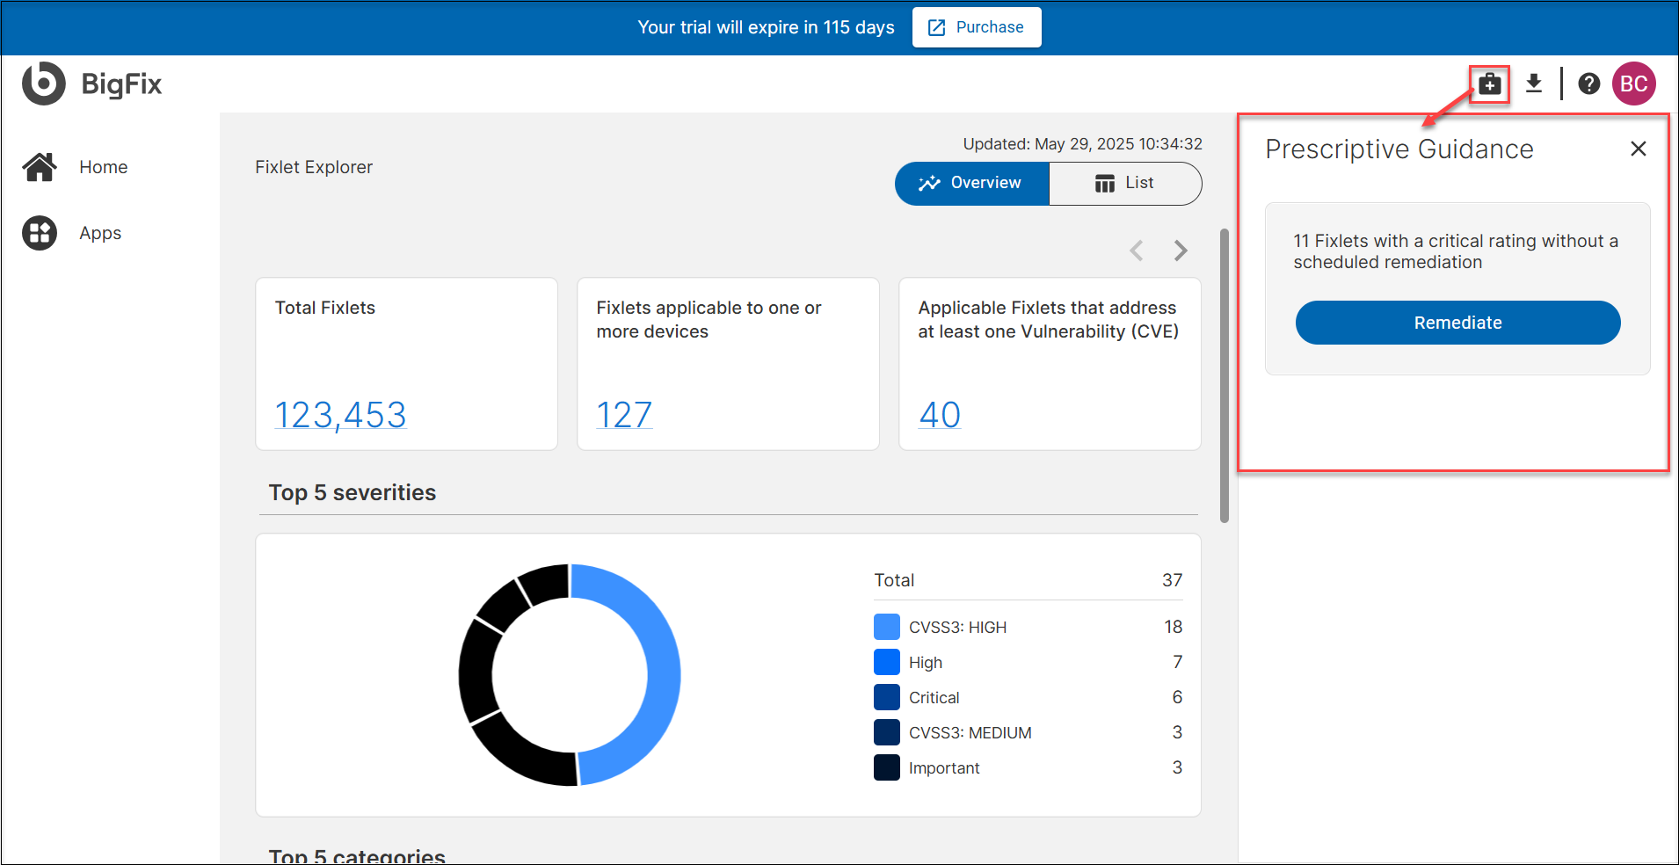This screenshot has width=1679, height=865.
Task: Click the BigFix logo
Action: pos(91,84)
